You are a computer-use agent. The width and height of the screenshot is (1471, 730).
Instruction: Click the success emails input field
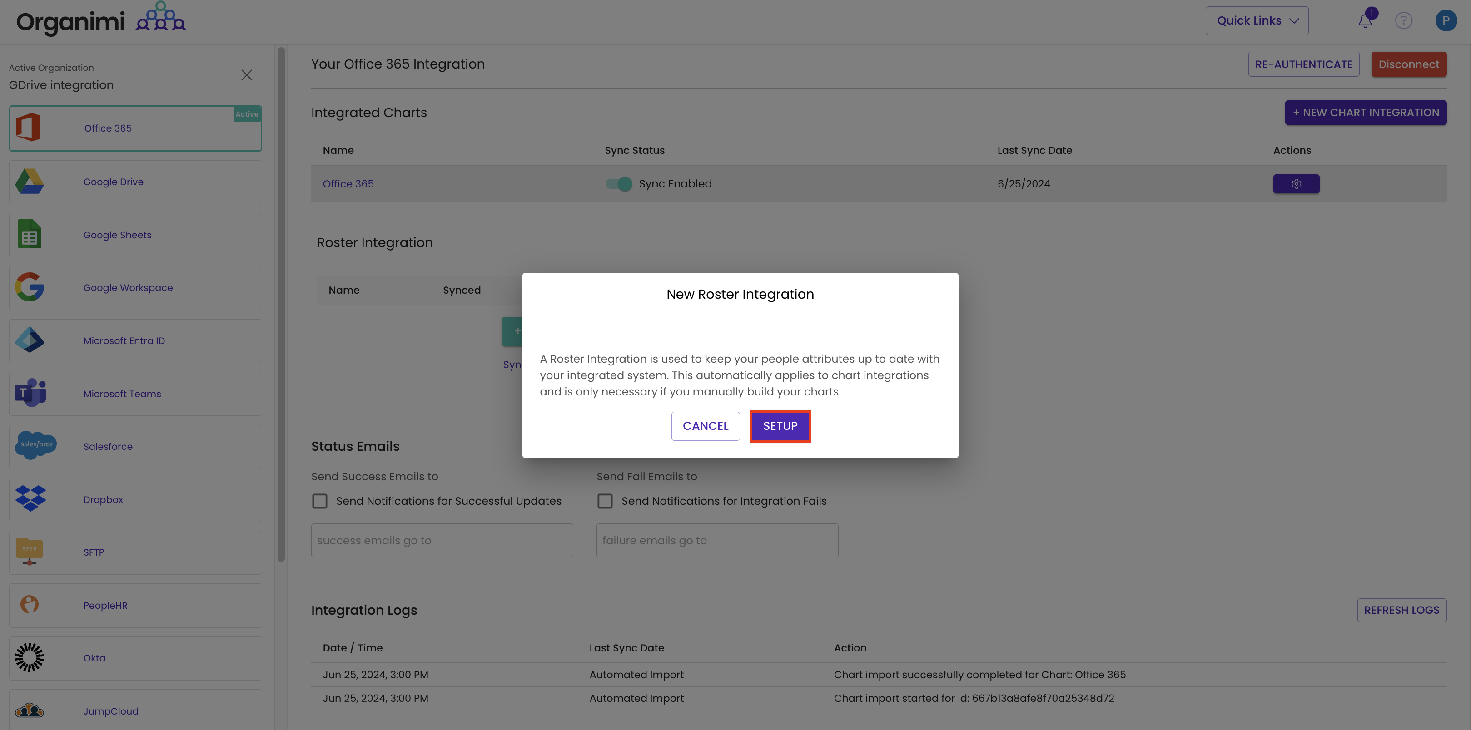442,540
